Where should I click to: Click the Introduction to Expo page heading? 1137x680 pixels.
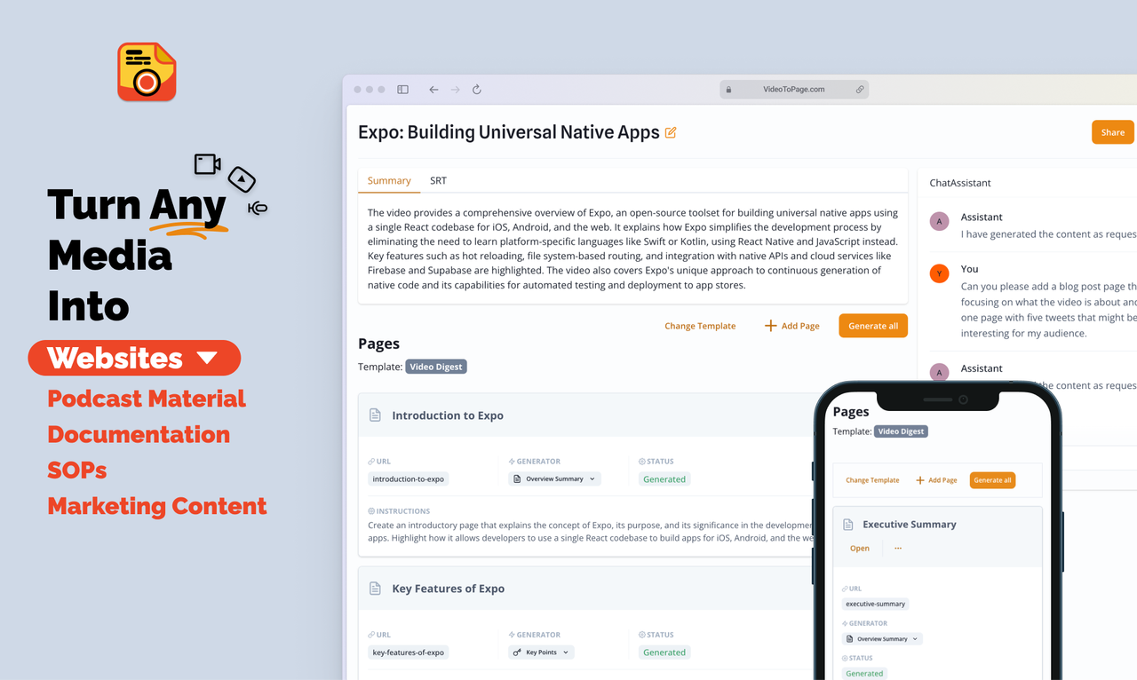tap(448, 415)
